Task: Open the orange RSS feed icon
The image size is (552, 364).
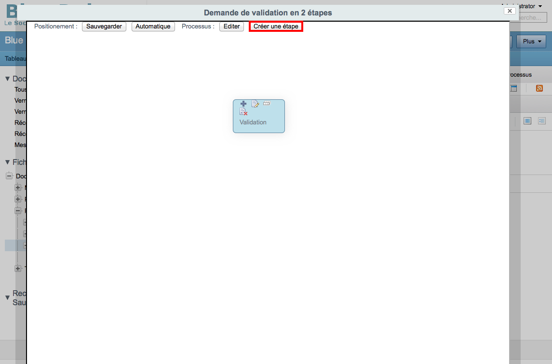Action: [x=539, y=88]
